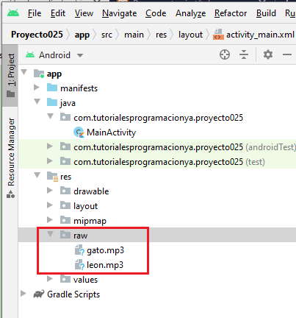Click the res breadcrumb segment
296x318 pixels.
tap(161, 35)
